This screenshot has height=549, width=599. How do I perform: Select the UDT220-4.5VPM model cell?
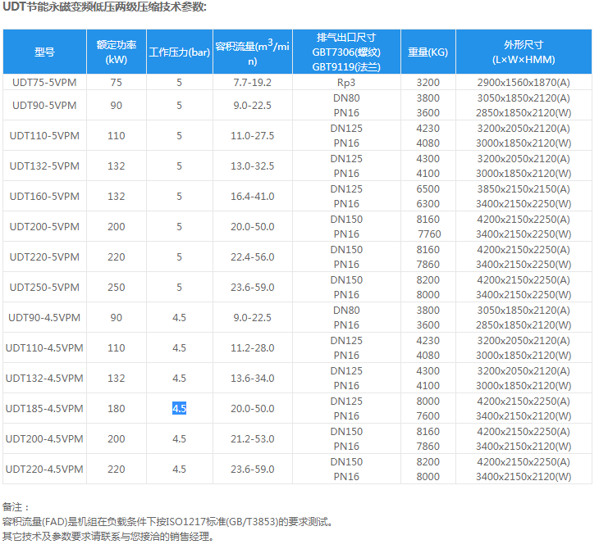click(44, 469)
